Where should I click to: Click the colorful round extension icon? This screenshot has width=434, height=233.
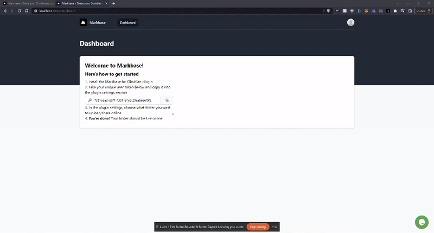374,11
